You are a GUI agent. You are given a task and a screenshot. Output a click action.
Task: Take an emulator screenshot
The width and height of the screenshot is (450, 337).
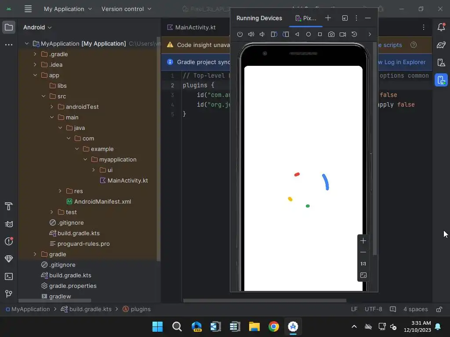point(331,34)
